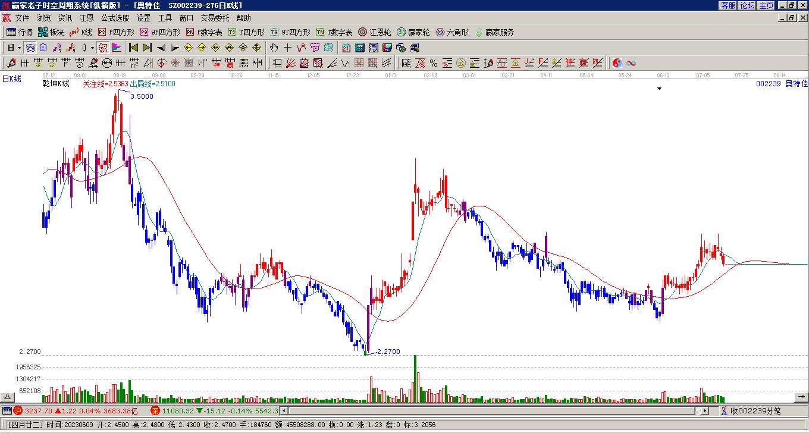809x433 pixels.
Task: Click the yellow diamond left-arrow icon
Action: [x=189, y=48]
